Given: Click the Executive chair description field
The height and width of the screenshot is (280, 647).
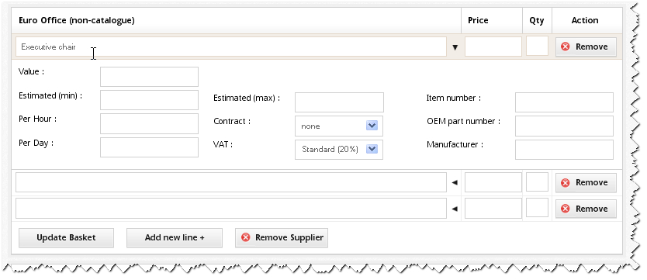Looking at the screenshot, I should tap(231, 47).
